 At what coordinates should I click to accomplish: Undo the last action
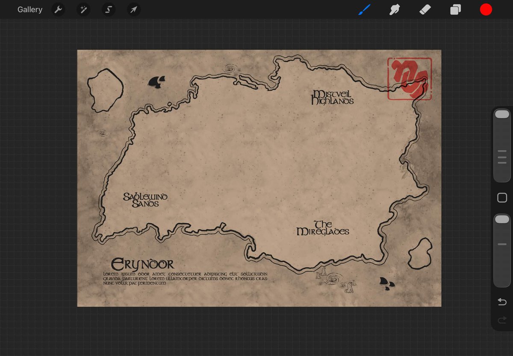(502, 302)
